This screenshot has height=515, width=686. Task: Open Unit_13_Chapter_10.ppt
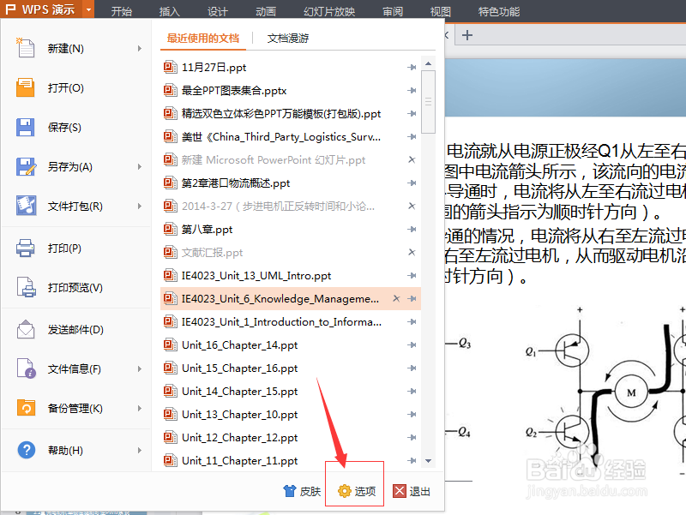pos(239,415)
